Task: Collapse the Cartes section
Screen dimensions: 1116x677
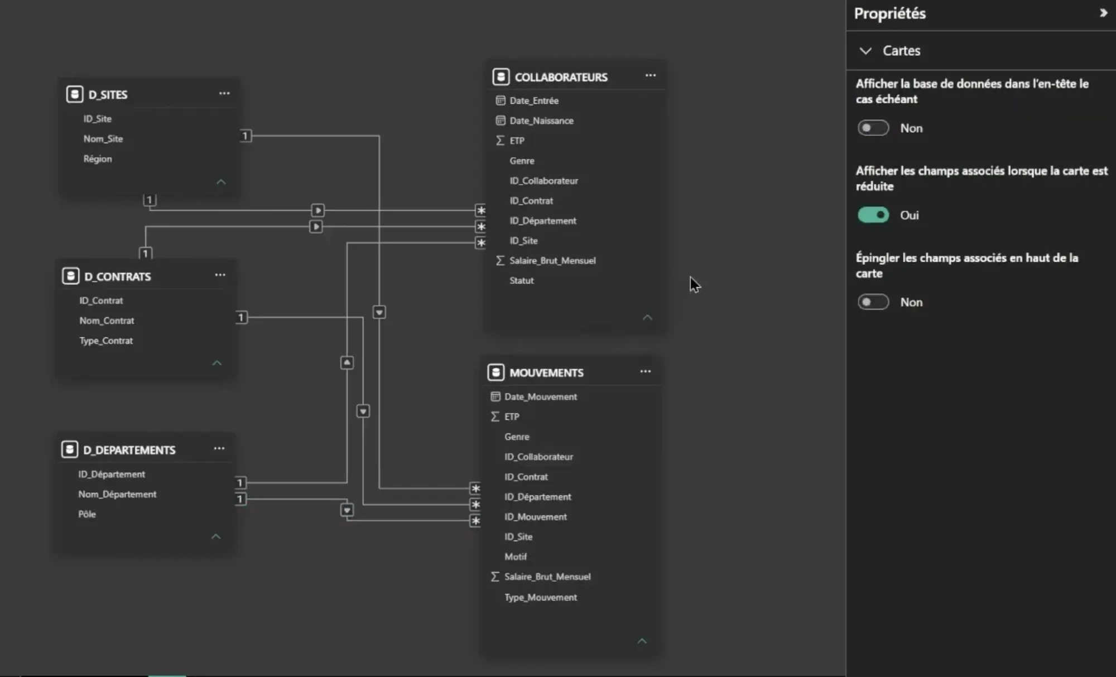Action: click(x=865, y=51)
